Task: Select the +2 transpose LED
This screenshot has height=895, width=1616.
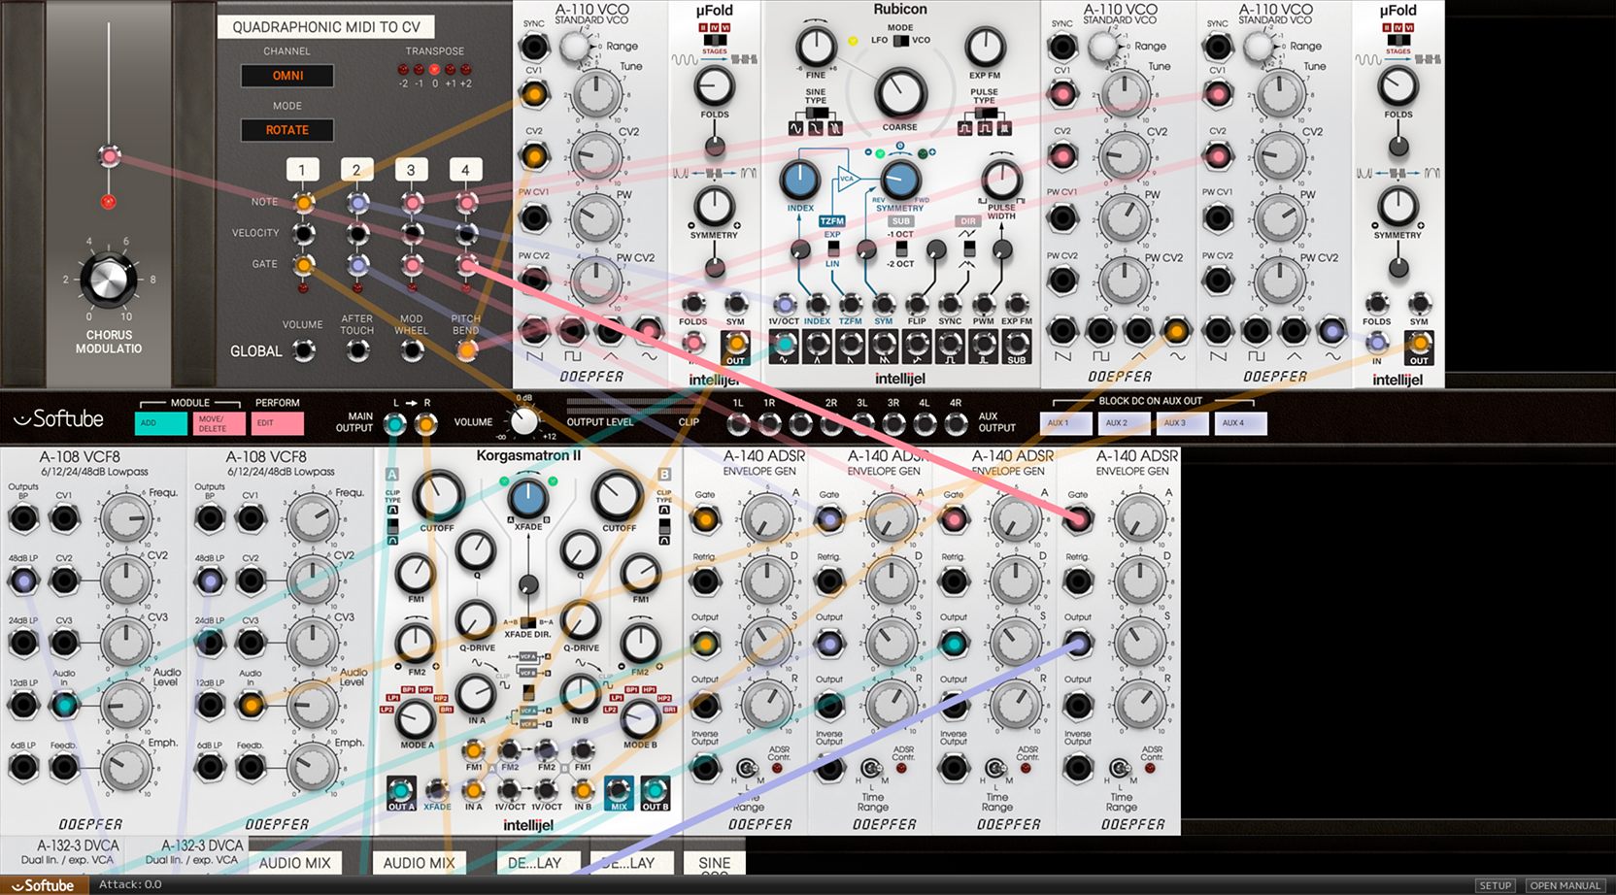Action: (466, 70)
